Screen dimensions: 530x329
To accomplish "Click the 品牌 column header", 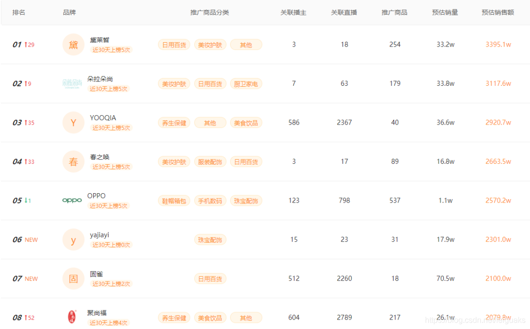I will (69, 12).
